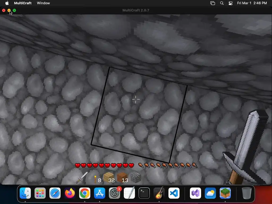The image size is (272, 204).
Task: Close the MultiCraft window with red button
Action: [4, 10]
